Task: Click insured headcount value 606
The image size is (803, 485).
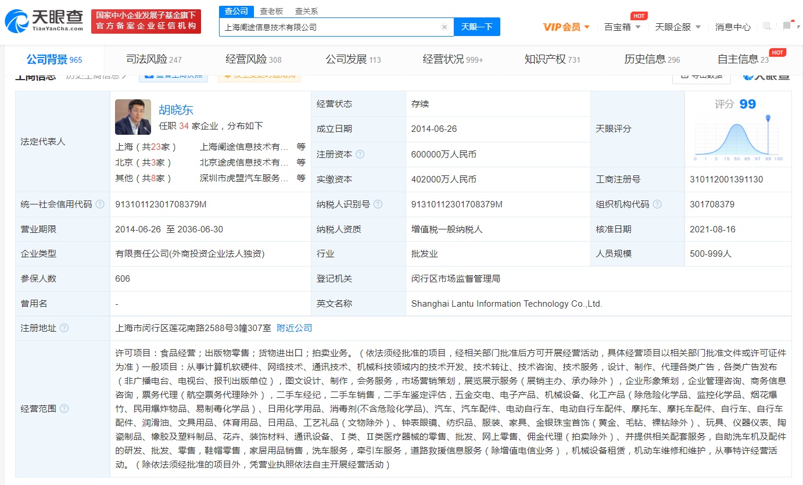Action: [123, 279]
